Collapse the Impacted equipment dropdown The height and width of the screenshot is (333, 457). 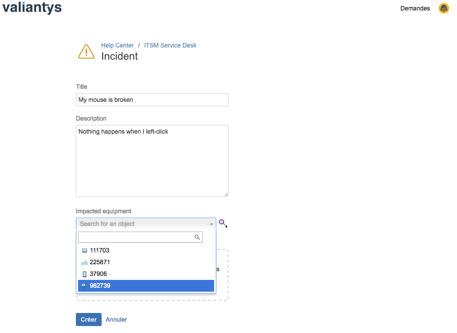pos(146,224)
